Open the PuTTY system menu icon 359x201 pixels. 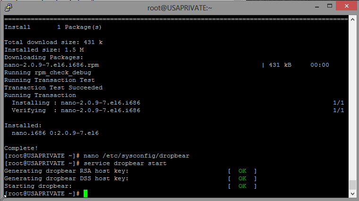(x=8, y=8)
